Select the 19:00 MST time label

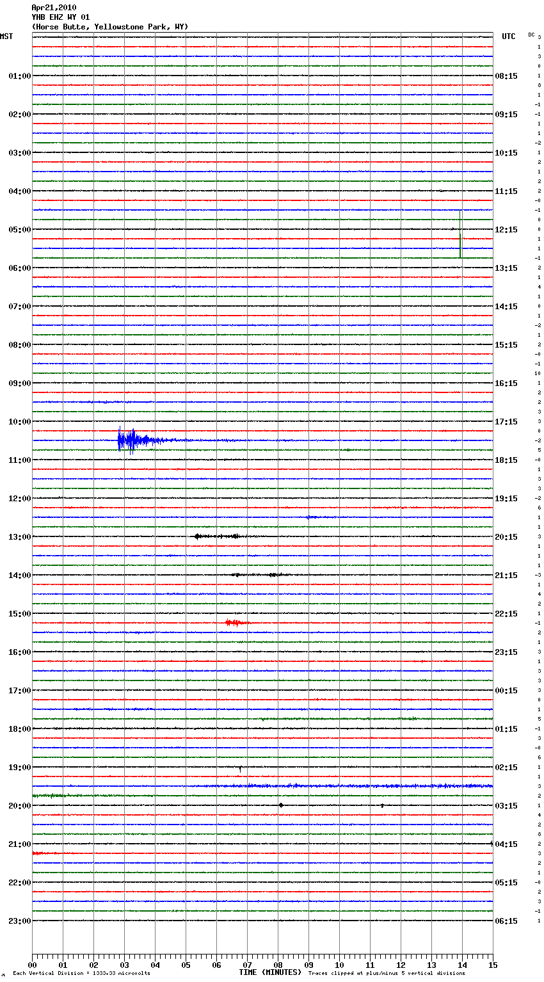[x=20, y=768]
